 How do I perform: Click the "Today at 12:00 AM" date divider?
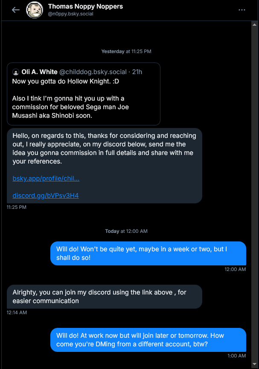pos(126,231)
